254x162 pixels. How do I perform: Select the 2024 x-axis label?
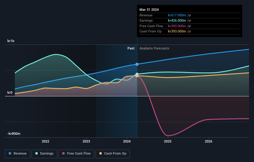(127, 141)
